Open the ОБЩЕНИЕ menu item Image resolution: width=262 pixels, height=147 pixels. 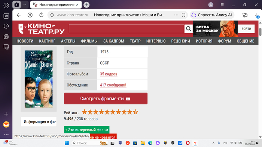click(x=246, y=41)
